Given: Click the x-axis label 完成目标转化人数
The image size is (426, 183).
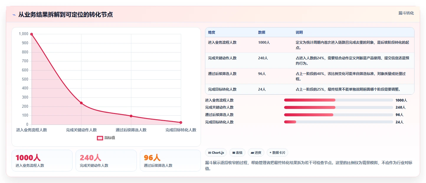Looking at the screenshot, I should click(x=181, y=130).
